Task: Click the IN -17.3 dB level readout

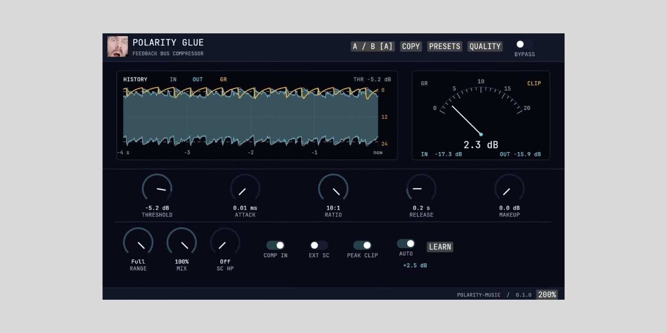Action: (x=441, y=154)
